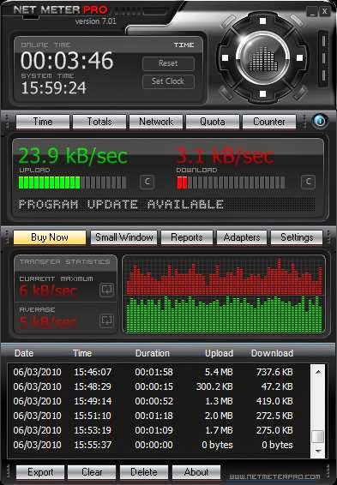The width and height of the screenshot is (337, 485).
Task: Open the Totals tab
Action: click(x=99, y=122)
